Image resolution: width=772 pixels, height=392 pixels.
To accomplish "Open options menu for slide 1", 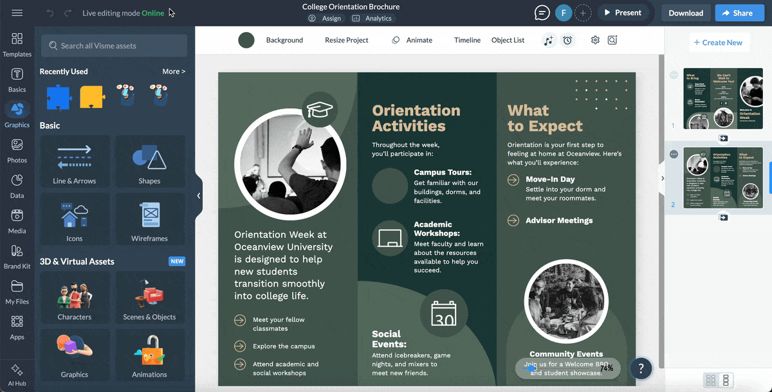I will point(674,75).
